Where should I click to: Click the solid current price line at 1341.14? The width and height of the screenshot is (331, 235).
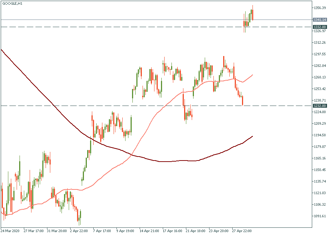[x=109, y=20]
